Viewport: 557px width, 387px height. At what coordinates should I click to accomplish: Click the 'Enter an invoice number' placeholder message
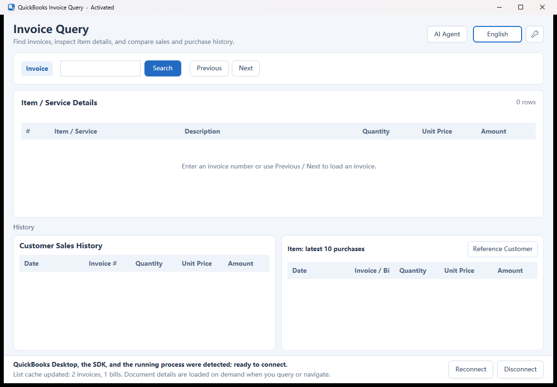tap(279, 166)
